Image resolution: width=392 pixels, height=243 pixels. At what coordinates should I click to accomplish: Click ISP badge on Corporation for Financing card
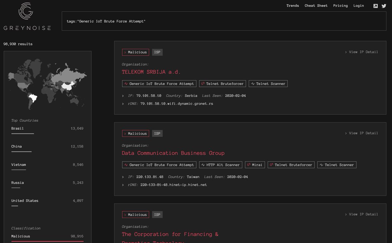[157, 215]
